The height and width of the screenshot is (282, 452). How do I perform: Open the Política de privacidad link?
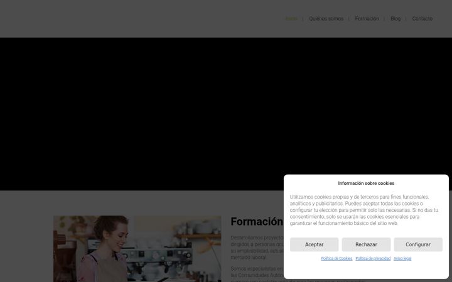tap(373, 258)
